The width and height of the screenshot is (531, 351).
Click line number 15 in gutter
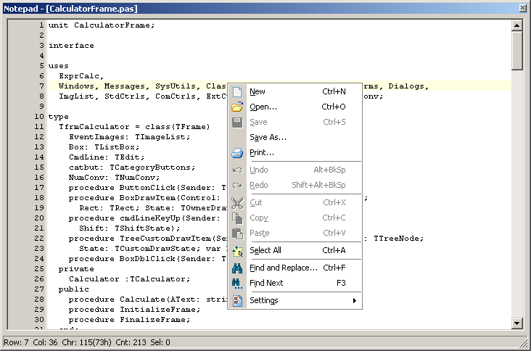click(39, 168)
